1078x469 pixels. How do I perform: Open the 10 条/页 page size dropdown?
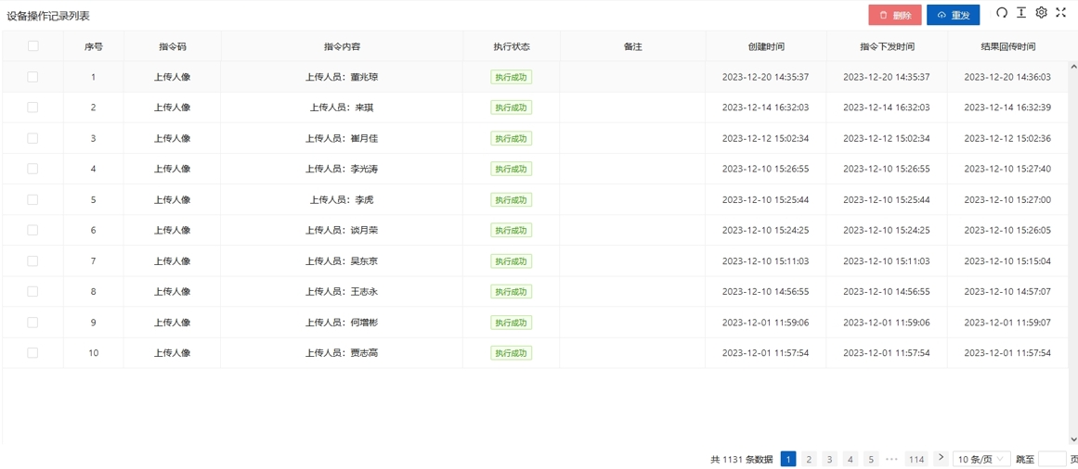[x=981, y=459]
